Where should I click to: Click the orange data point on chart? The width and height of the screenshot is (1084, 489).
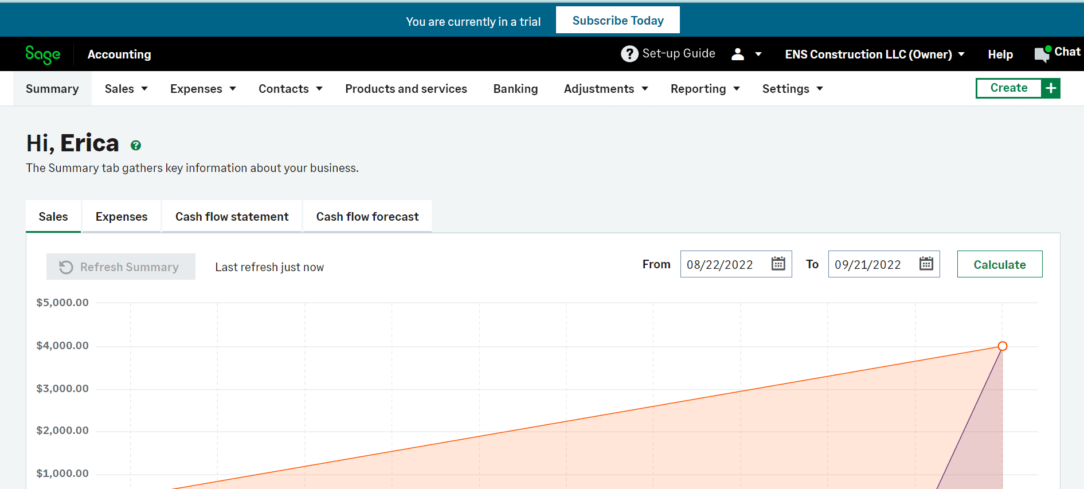tap(1003, 346)
